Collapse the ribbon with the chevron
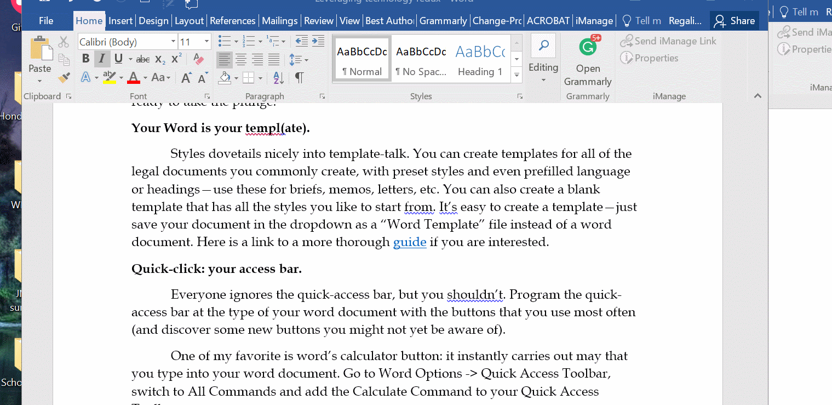The width and height of the screenshot is (832, 405). [x=758, y=96]
